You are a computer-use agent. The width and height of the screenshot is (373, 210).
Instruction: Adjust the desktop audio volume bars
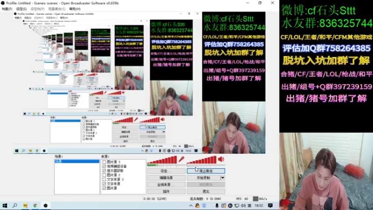(x=202, y=160)
